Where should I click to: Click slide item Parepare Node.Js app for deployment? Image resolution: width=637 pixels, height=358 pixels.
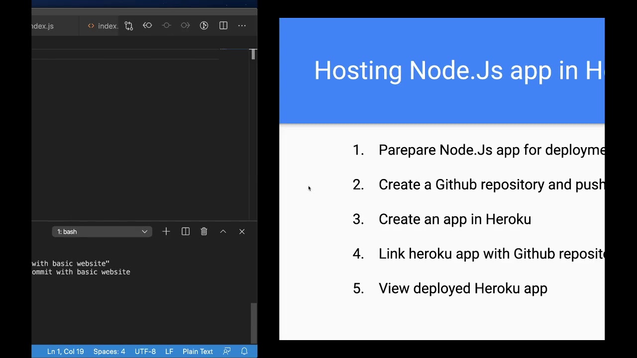(492, 150)
